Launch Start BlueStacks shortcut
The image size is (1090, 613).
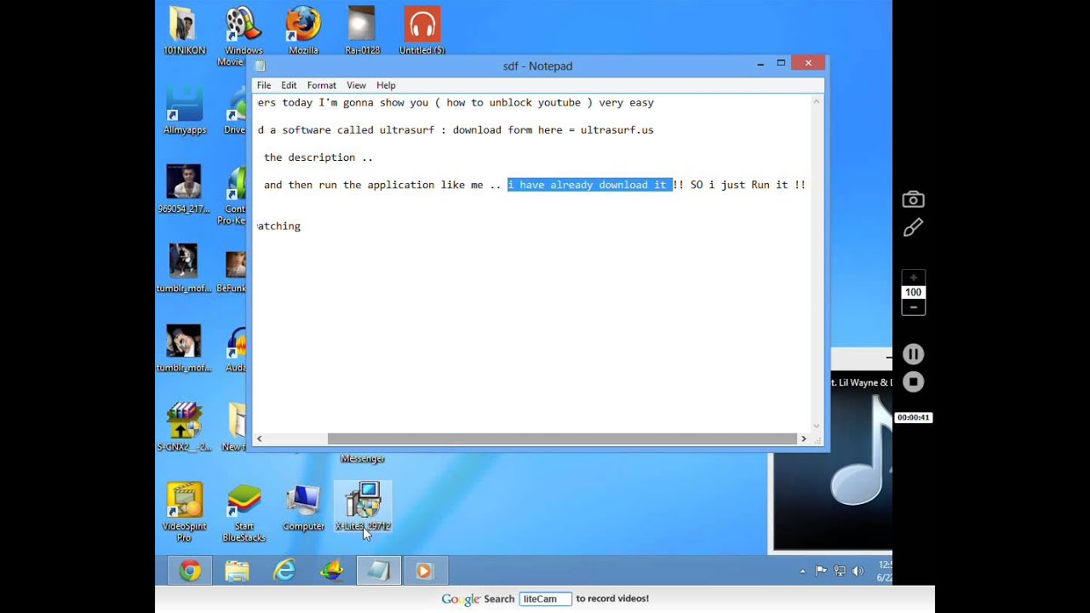click(244, 512)
